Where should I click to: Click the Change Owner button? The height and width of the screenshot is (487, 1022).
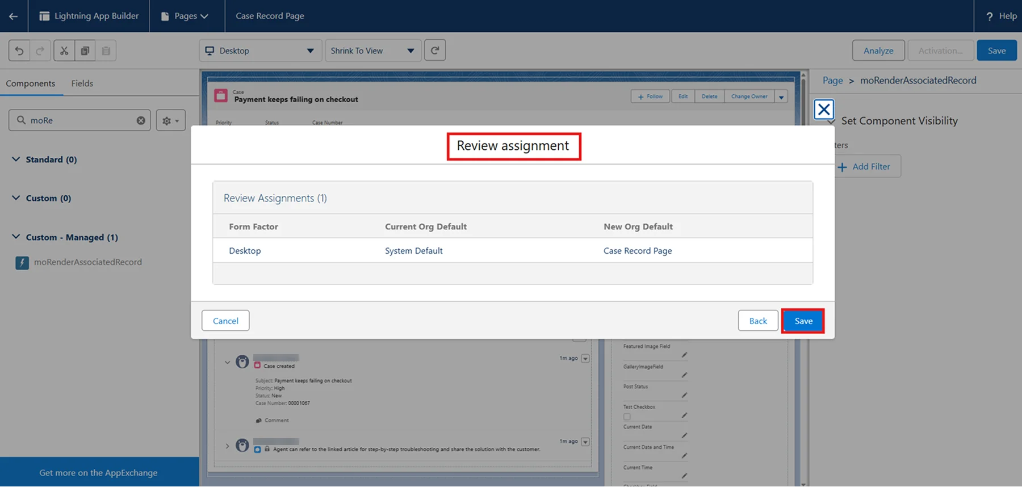click(749, 96)
